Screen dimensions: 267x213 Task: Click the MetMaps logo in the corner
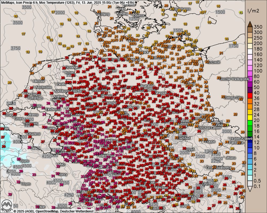pos(6,205)
